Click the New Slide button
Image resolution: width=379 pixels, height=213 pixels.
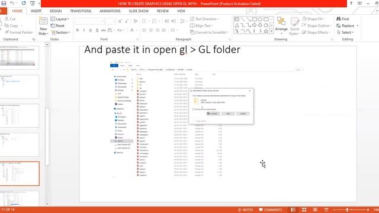click(43, 26)
